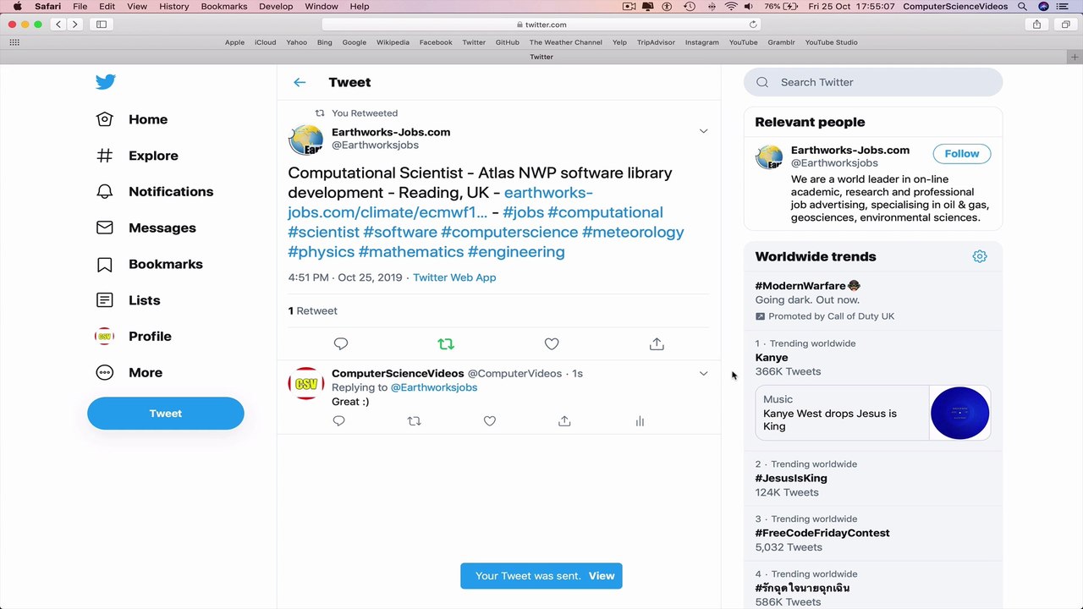The image size is (1083, 609).
Task: Open Safari Top Sites grid icon
Action: 14,42
